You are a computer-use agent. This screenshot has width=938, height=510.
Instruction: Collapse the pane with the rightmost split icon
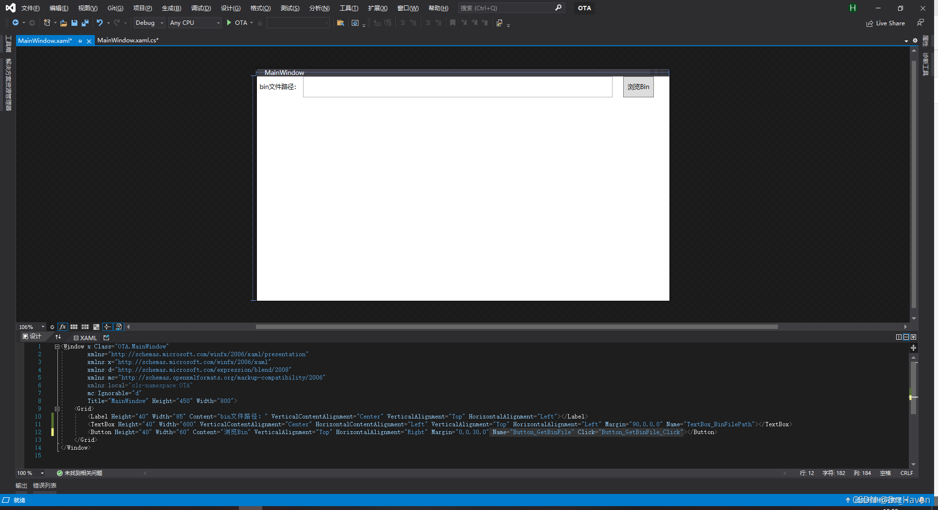(x=914, y=337)
